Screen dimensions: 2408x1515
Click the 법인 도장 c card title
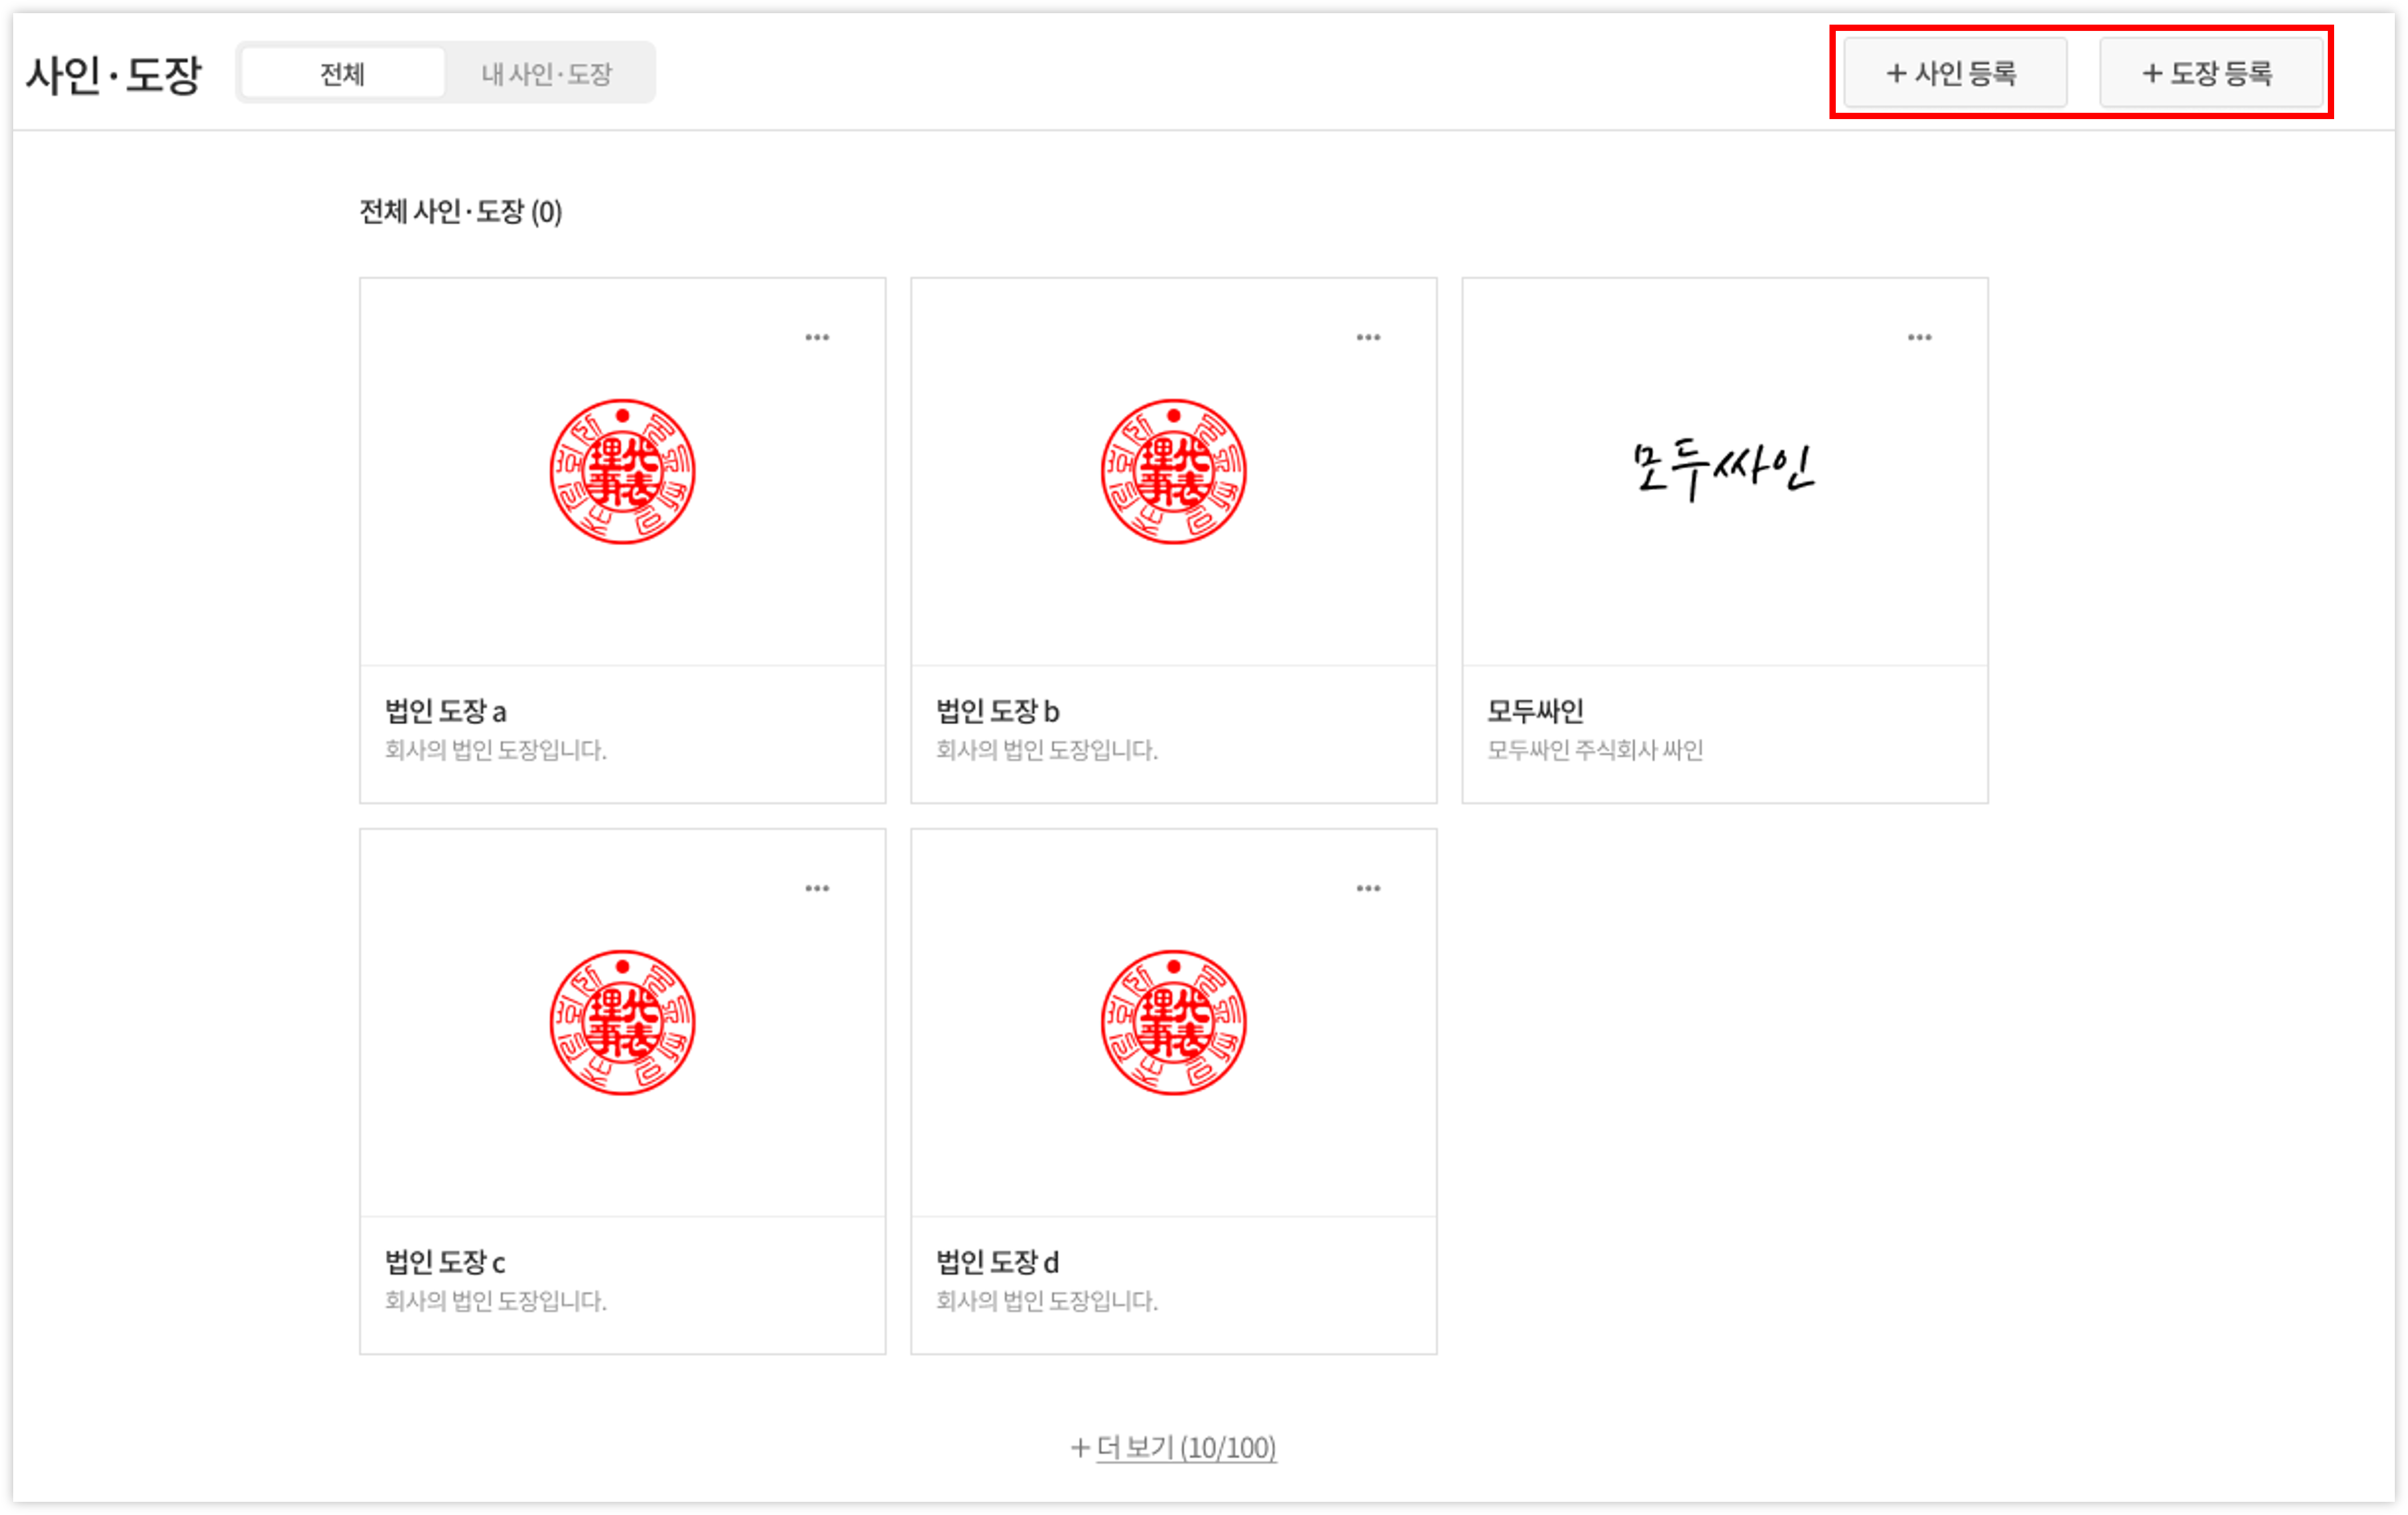point(446,1262)
